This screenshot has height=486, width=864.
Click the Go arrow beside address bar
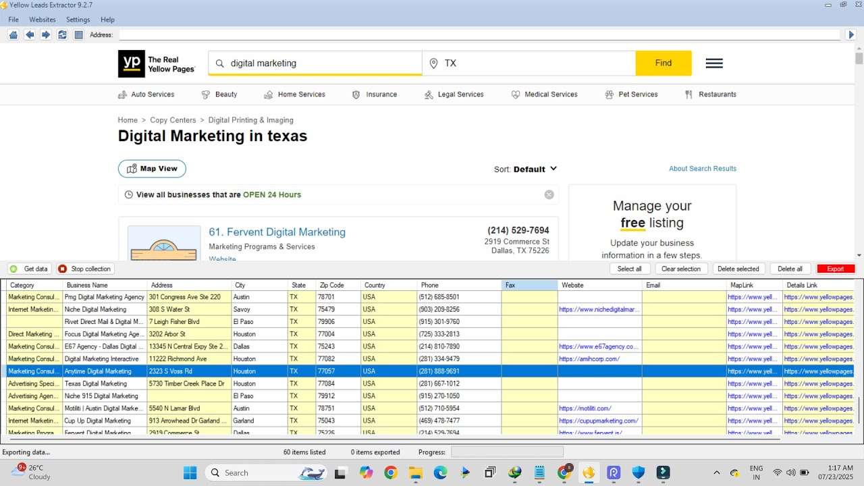(x=851, y=35)
